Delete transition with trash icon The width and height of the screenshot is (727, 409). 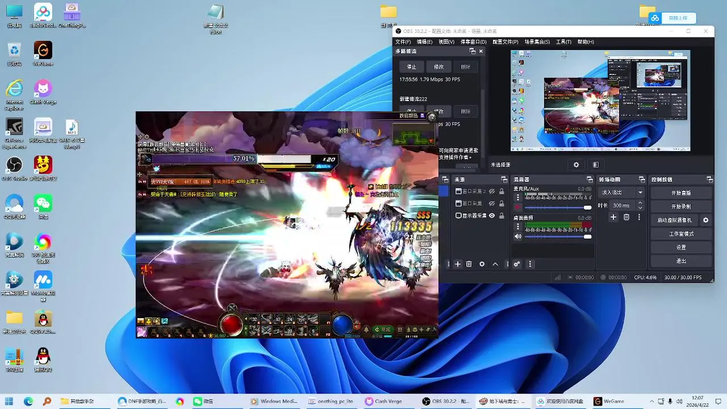[x=626, y=217]
